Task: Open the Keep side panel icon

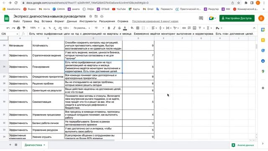Action: pyautogui.click(x=263, y=40)
